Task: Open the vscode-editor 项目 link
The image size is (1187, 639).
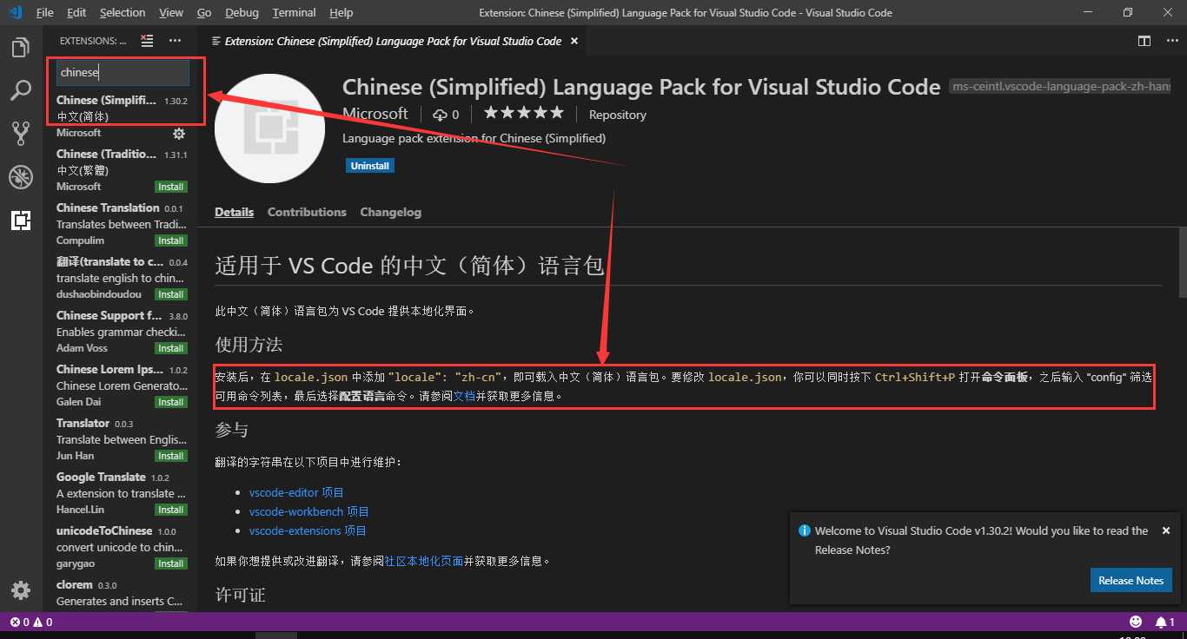Action: (296, 492)
